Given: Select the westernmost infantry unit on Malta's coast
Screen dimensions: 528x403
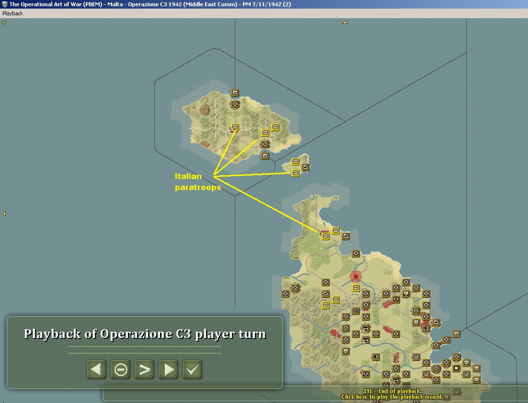Looking at the screenshot, I should pyautogui.click(x=285, y=294).
